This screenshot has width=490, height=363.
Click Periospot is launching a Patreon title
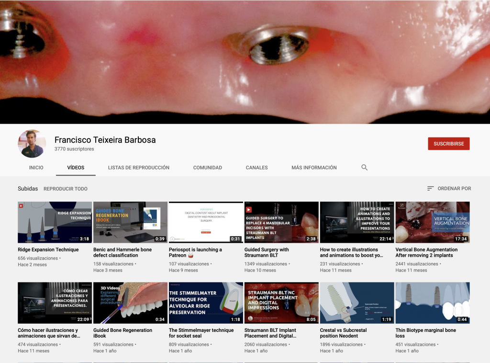click(195, 252)
